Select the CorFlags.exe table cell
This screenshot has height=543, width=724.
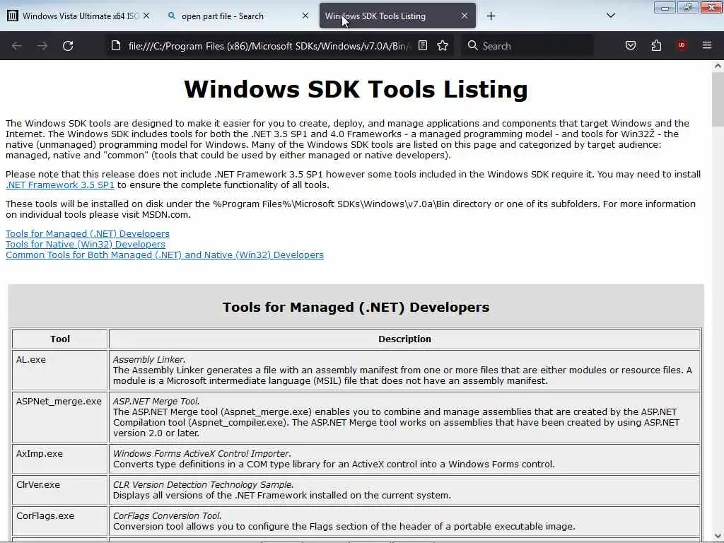tap(60, 521)
